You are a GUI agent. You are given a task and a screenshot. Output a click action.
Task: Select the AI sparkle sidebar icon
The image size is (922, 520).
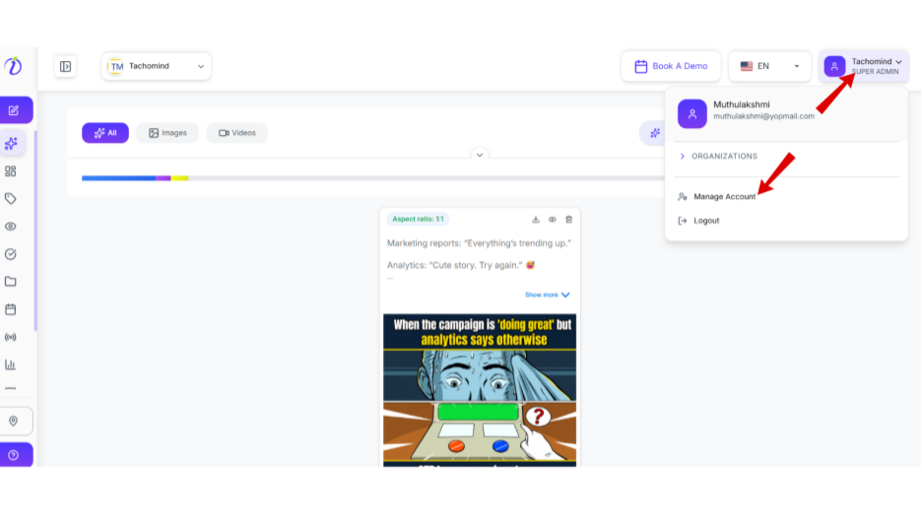tap(11, 144)
